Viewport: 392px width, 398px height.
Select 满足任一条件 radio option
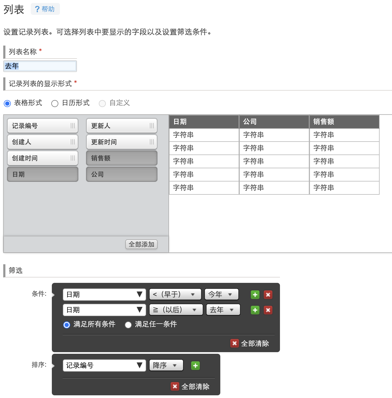click(x=128, y=325)
